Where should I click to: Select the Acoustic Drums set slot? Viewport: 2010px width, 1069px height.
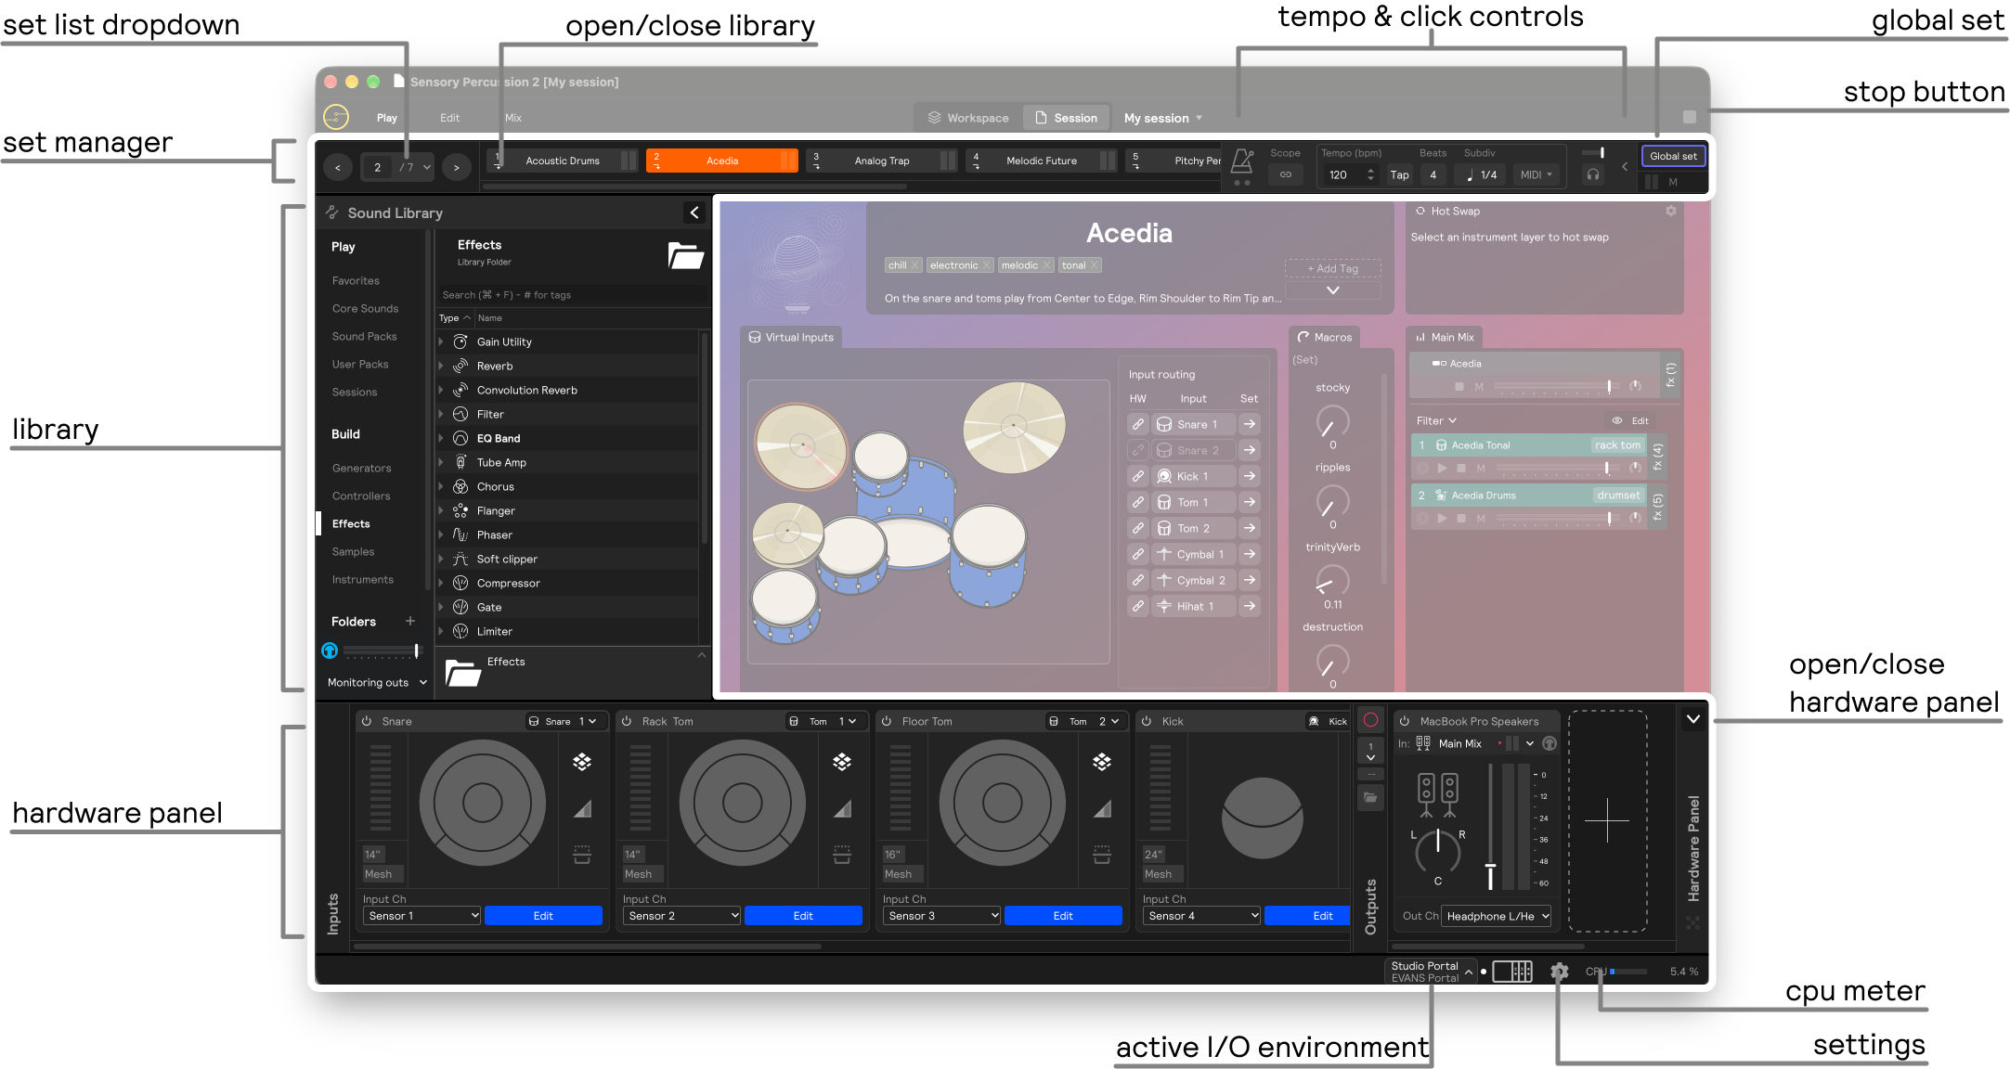[563, 161]
